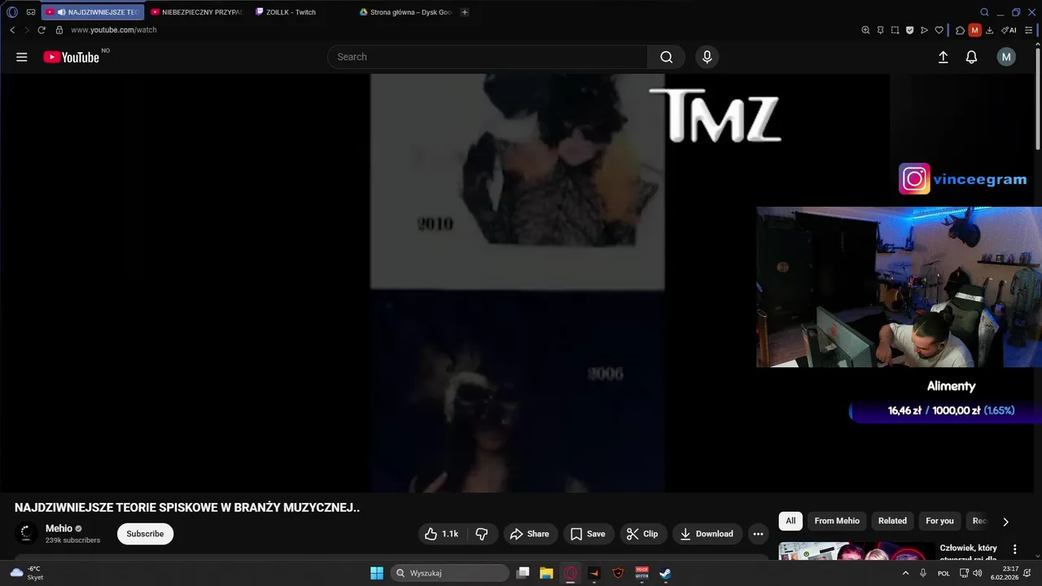Focus the YouTube Search field
The image size is (1042, 586).
coord(488,57)
